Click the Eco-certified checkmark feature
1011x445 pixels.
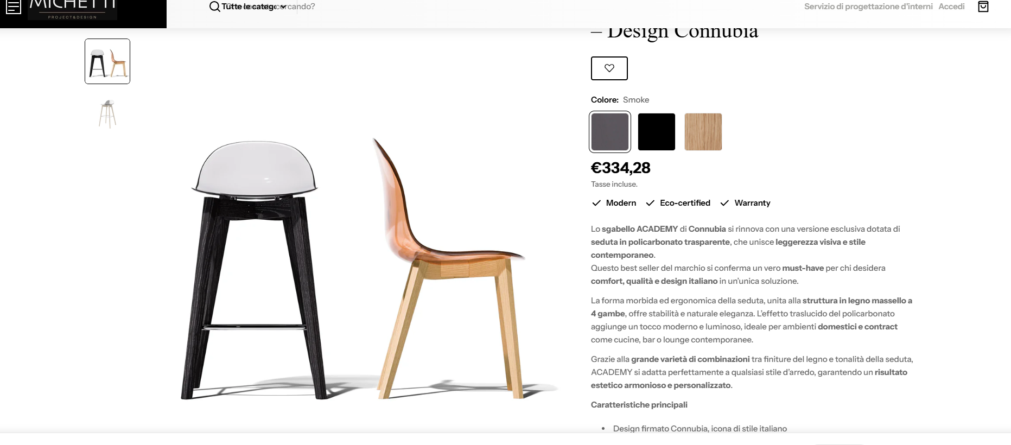[678, 203]
